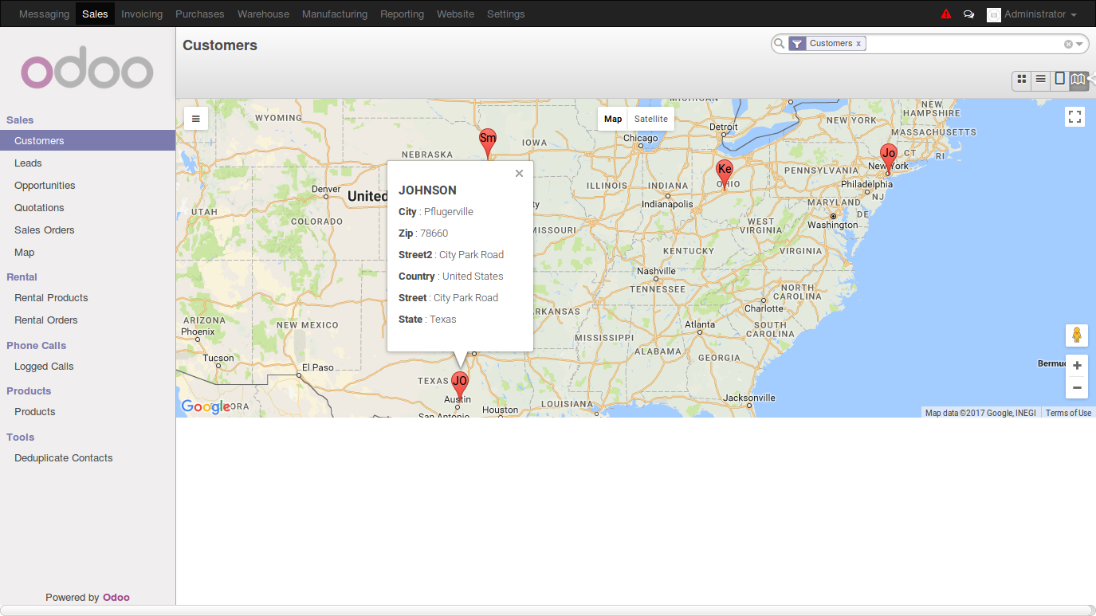
Task: Switch to form view icon
Action: (x=1059, y=80)
